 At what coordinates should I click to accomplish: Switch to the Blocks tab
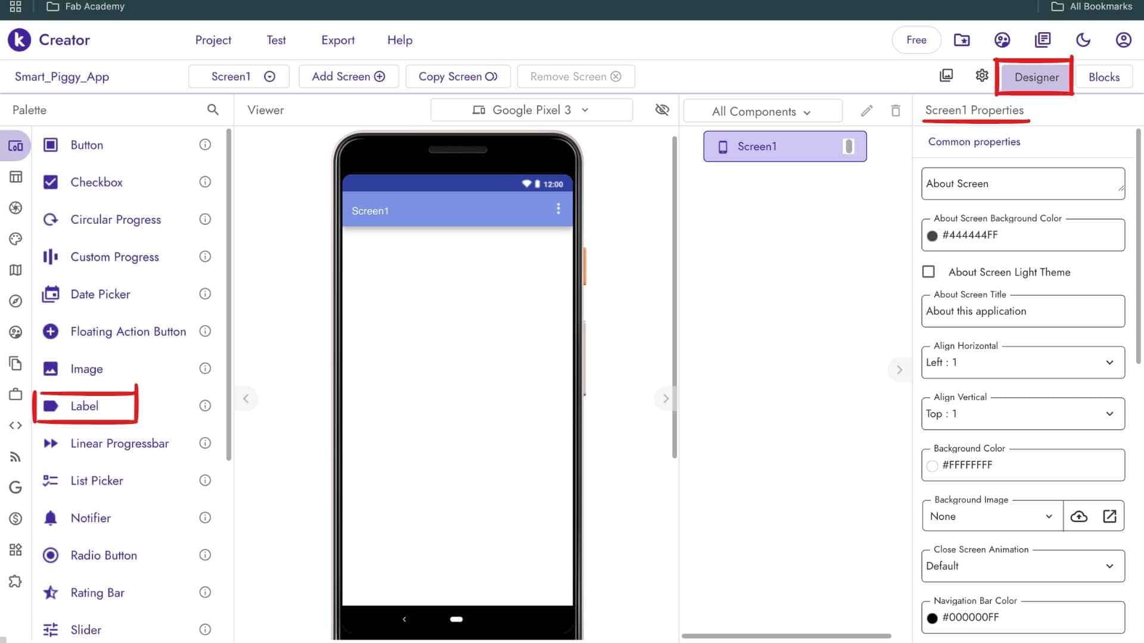click(x=1104, y=77)
